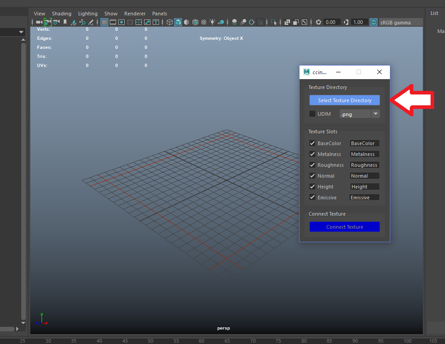Click the bookmarks icon in panel toolbar
This screenshot has height=344, width=445.
65,22
